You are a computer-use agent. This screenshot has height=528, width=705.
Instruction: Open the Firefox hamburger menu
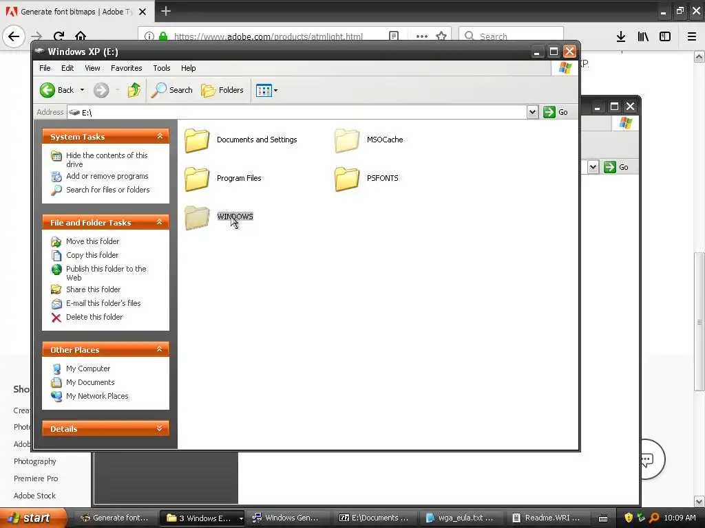click(x=692, y=37)
